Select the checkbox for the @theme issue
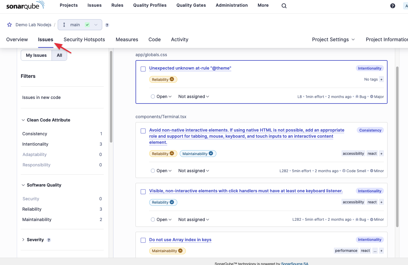 [x=143, y=69]
